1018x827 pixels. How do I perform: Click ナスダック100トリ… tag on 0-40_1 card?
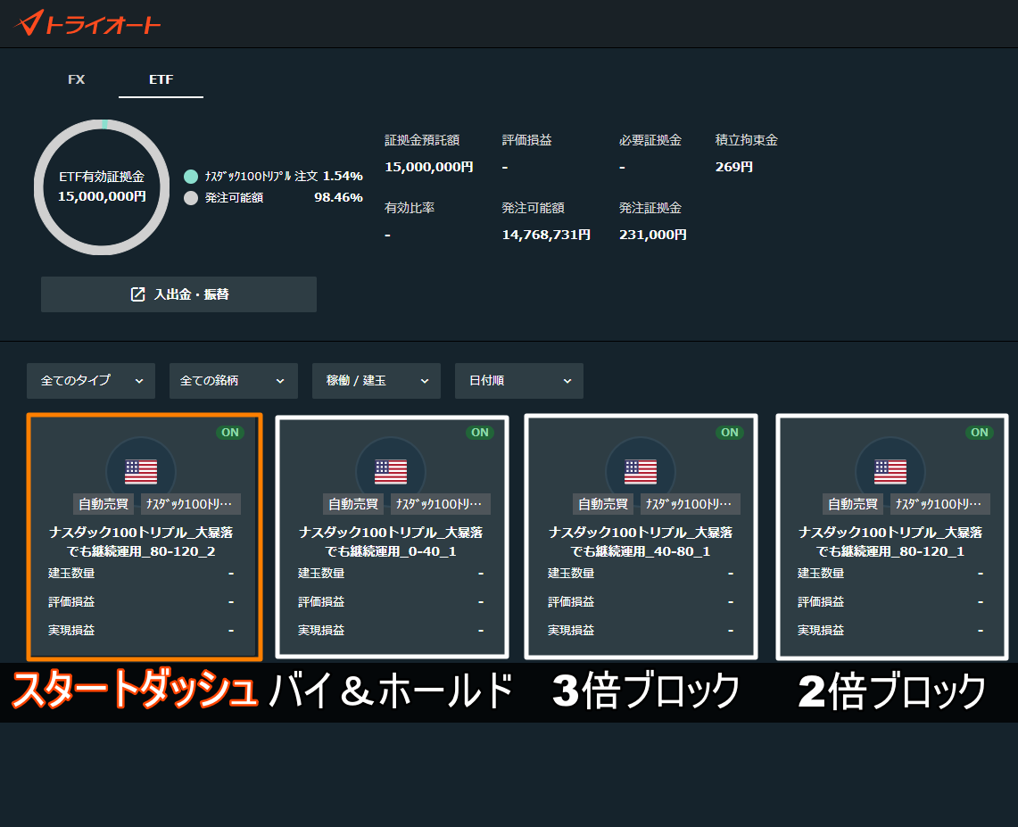pos(440,504)
